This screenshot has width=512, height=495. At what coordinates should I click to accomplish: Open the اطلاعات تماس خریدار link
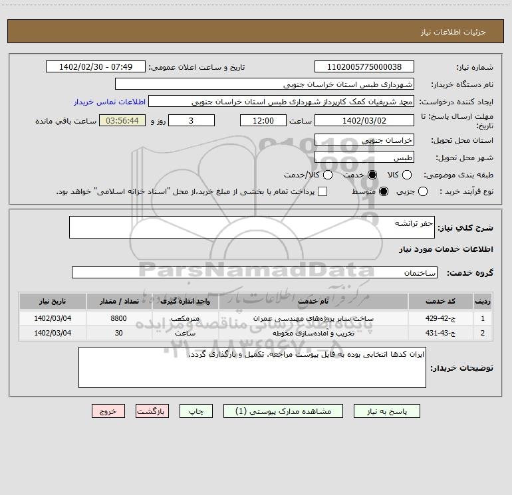tap(110, 102)
